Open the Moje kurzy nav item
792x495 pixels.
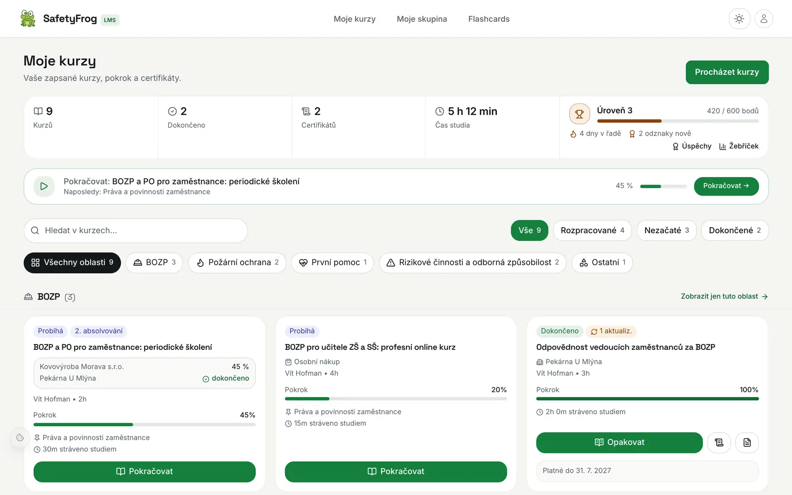(x=354, y=19)
